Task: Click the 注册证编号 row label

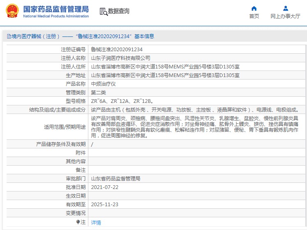Action: (73, 50)
